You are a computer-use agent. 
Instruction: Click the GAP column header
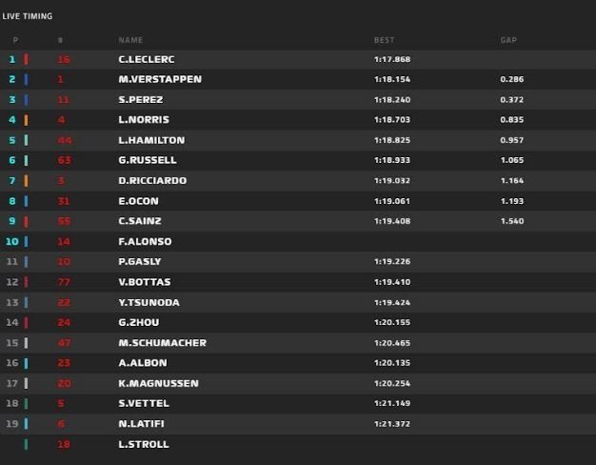508,40
